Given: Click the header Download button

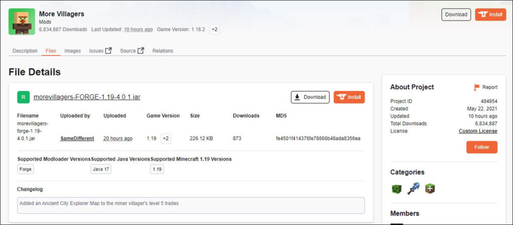Looking at the screenshot, I should point(456,14).
